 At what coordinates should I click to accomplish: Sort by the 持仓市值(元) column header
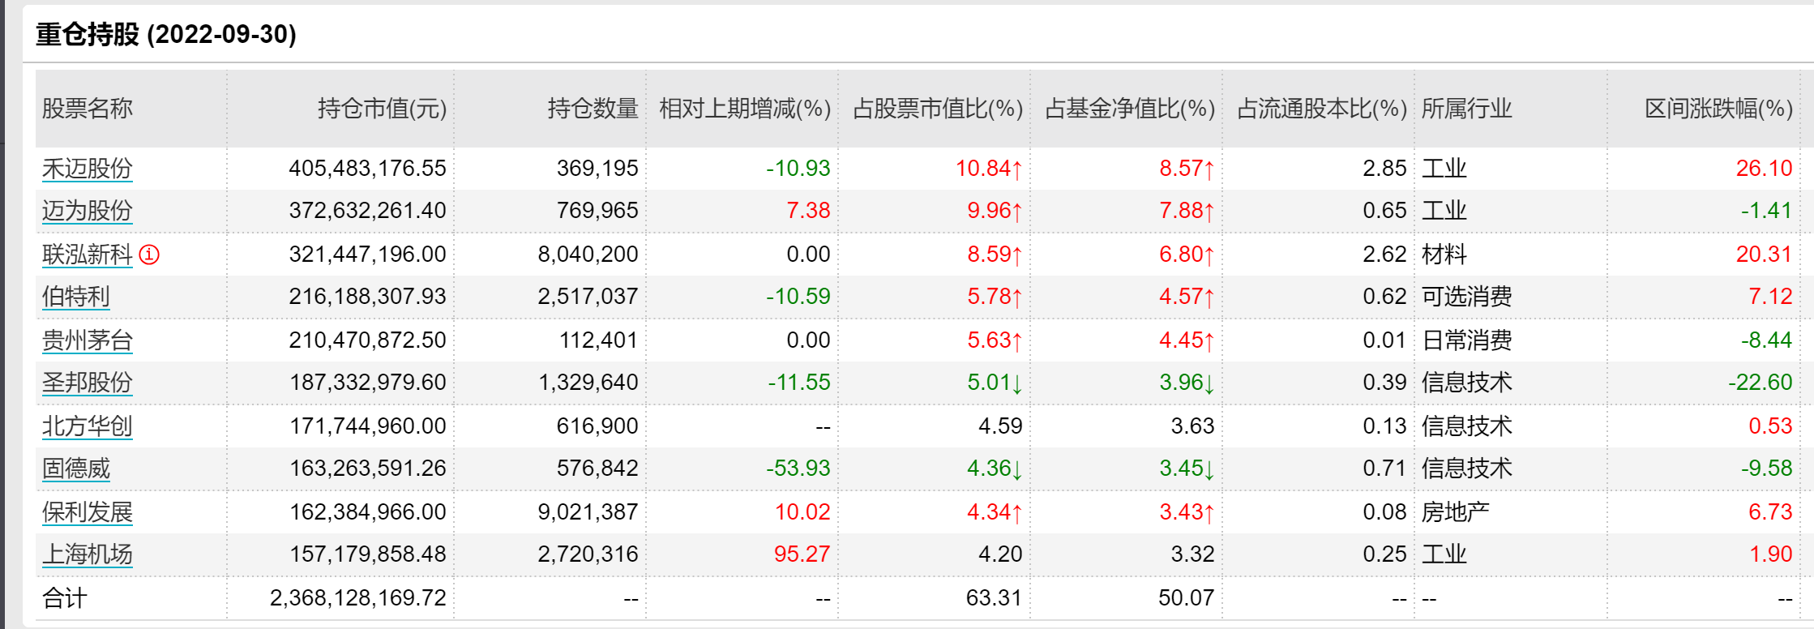tap(382, 109)
